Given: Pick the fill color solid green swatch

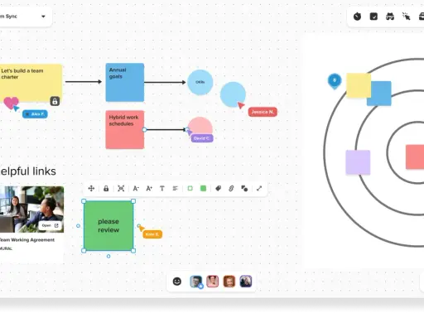Looking at the screenshot, I should click(x=203, y=189).
